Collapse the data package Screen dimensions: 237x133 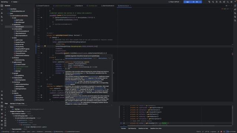point(11,38)
